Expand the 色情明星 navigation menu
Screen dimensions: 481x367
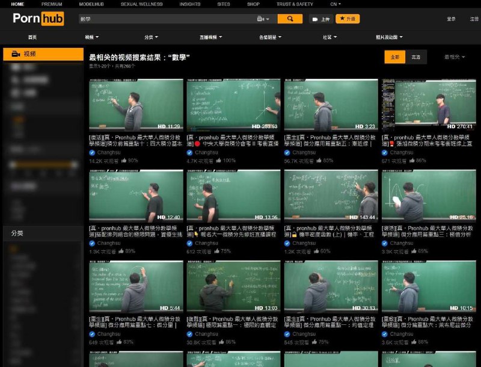pos(270,37)
